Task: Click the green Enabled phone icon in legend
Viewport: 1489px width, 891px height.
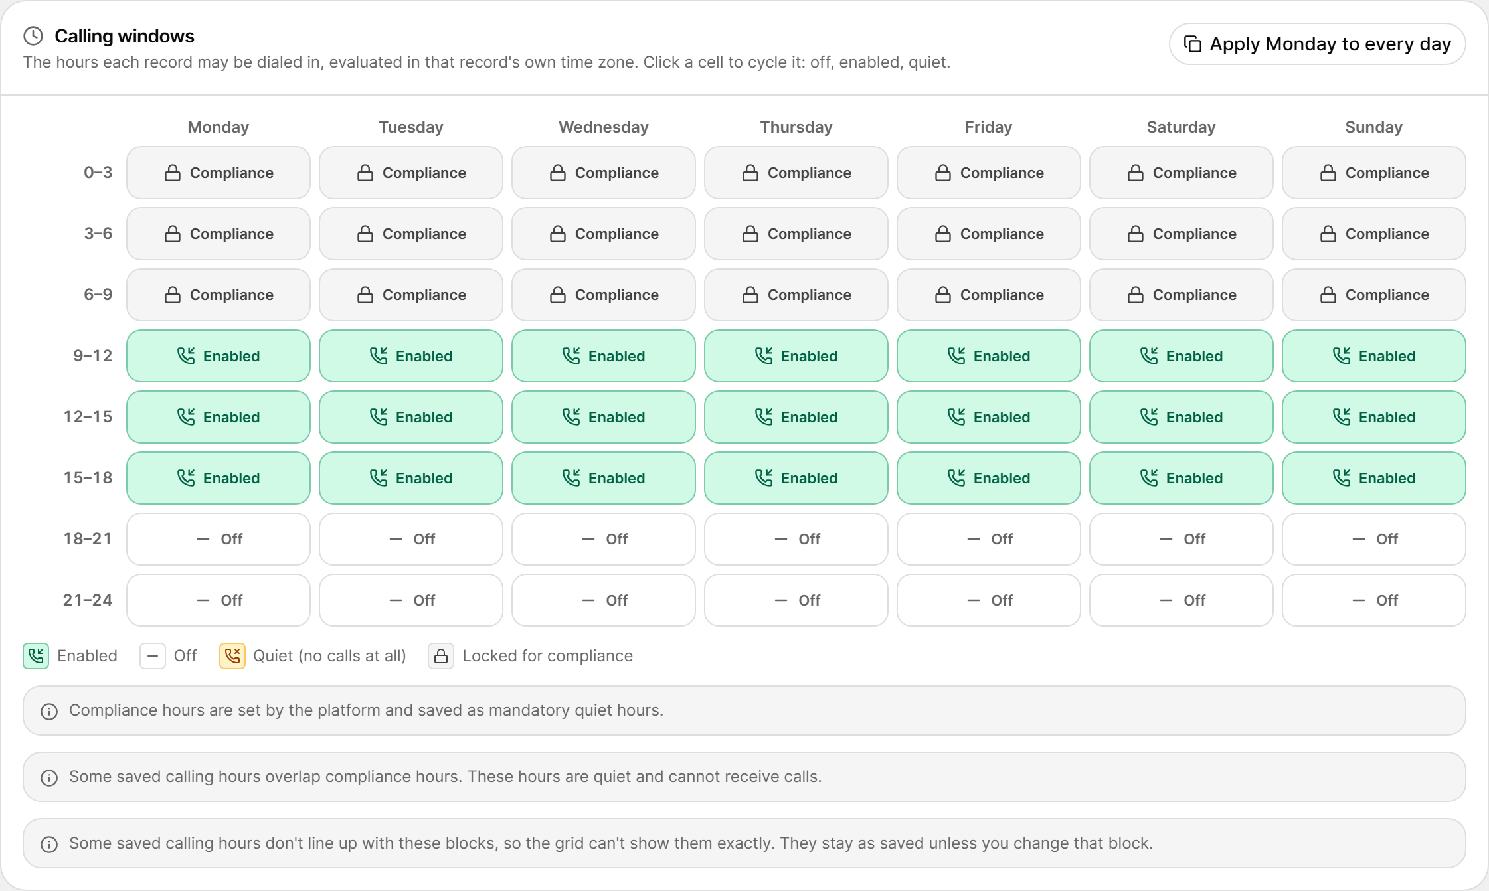Action: 36,656
